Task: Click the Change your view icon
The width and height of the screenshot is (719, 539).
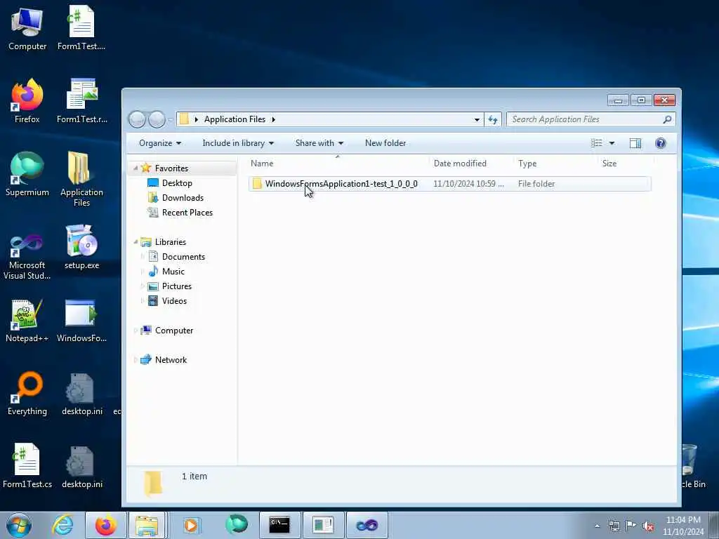Action: [x=597, y=143]
